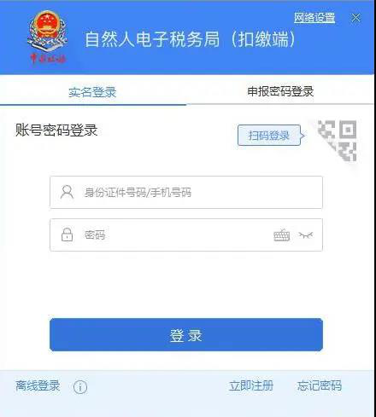Click the blue 登录 button
This screenshot has height=417, width=376.
click(x=186, y=335)
